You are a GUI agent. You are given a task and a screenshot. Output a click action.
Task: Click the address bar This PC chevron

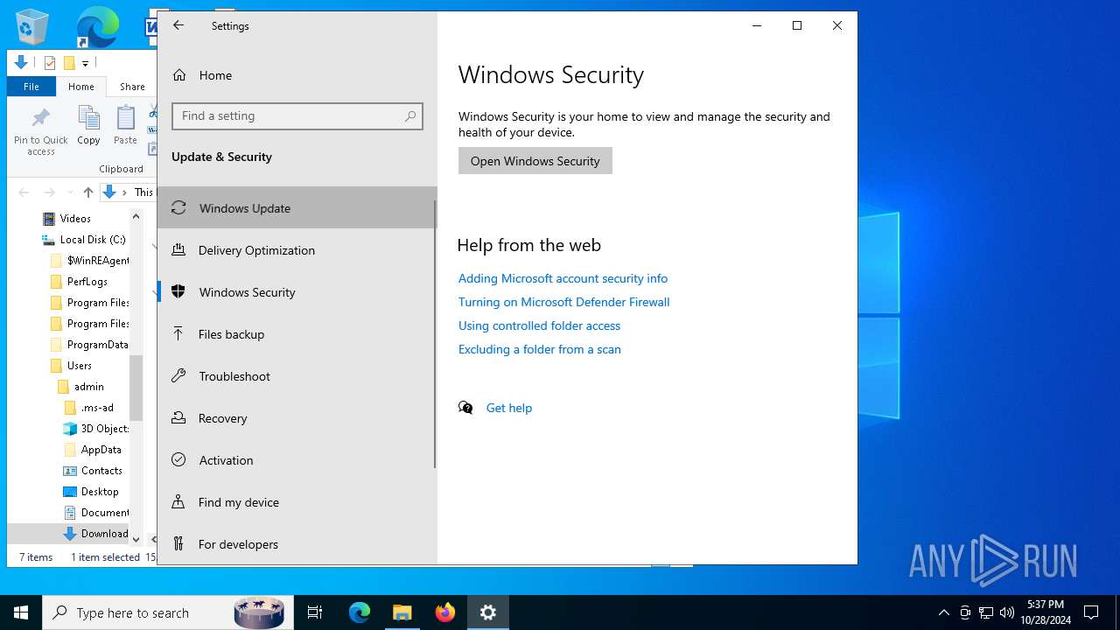coord(125,192)
